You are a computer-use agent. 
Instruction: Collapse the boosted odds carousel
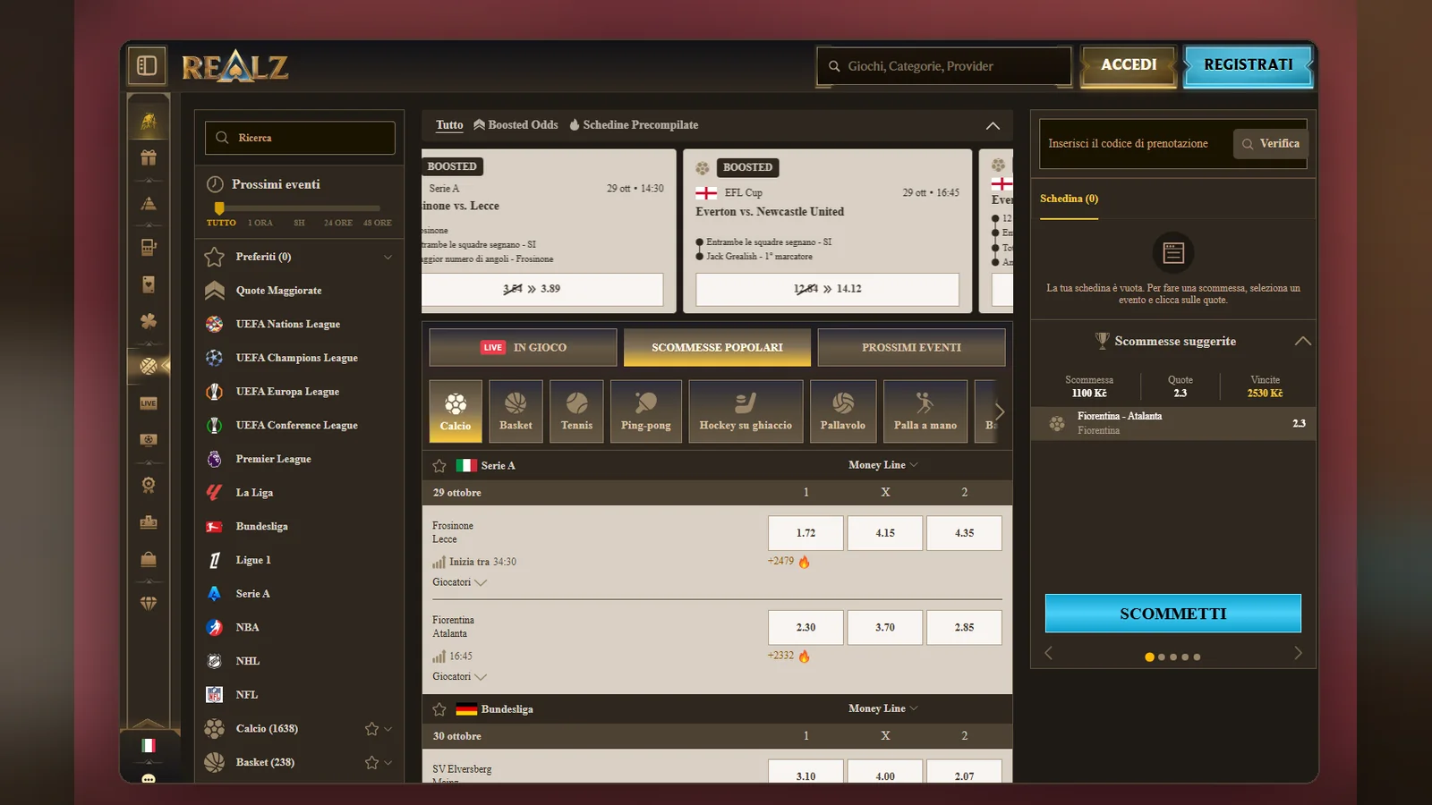click(x=993, y=126)
